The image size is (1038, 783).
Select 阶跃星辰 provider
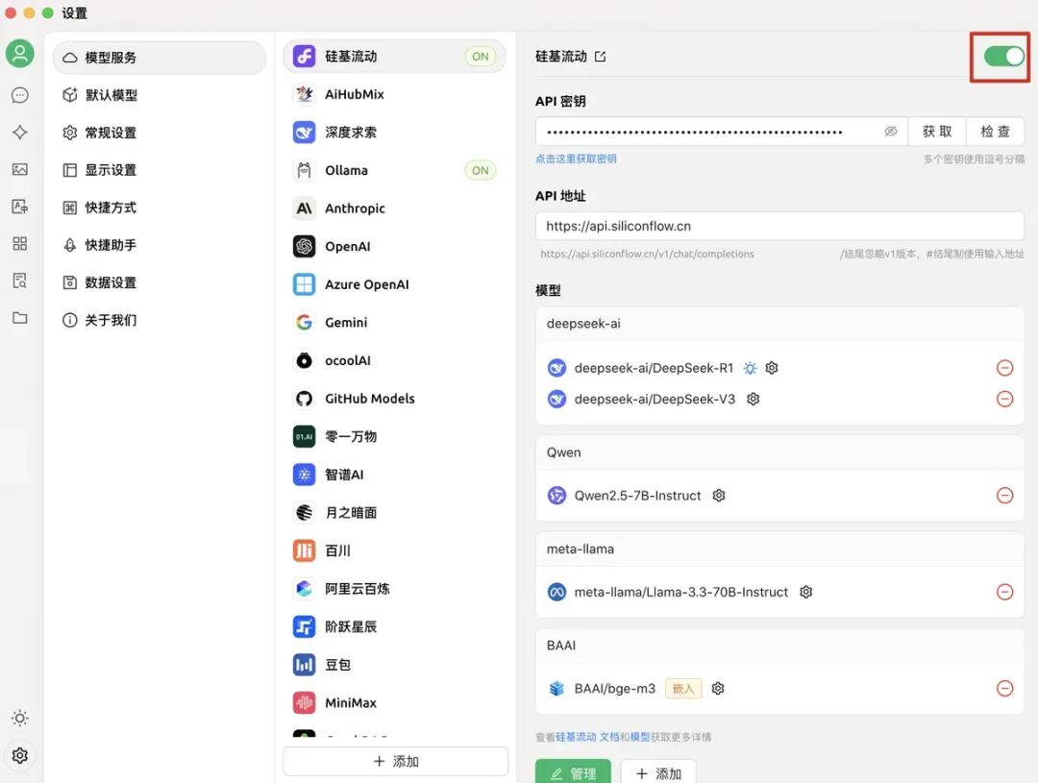395,626
